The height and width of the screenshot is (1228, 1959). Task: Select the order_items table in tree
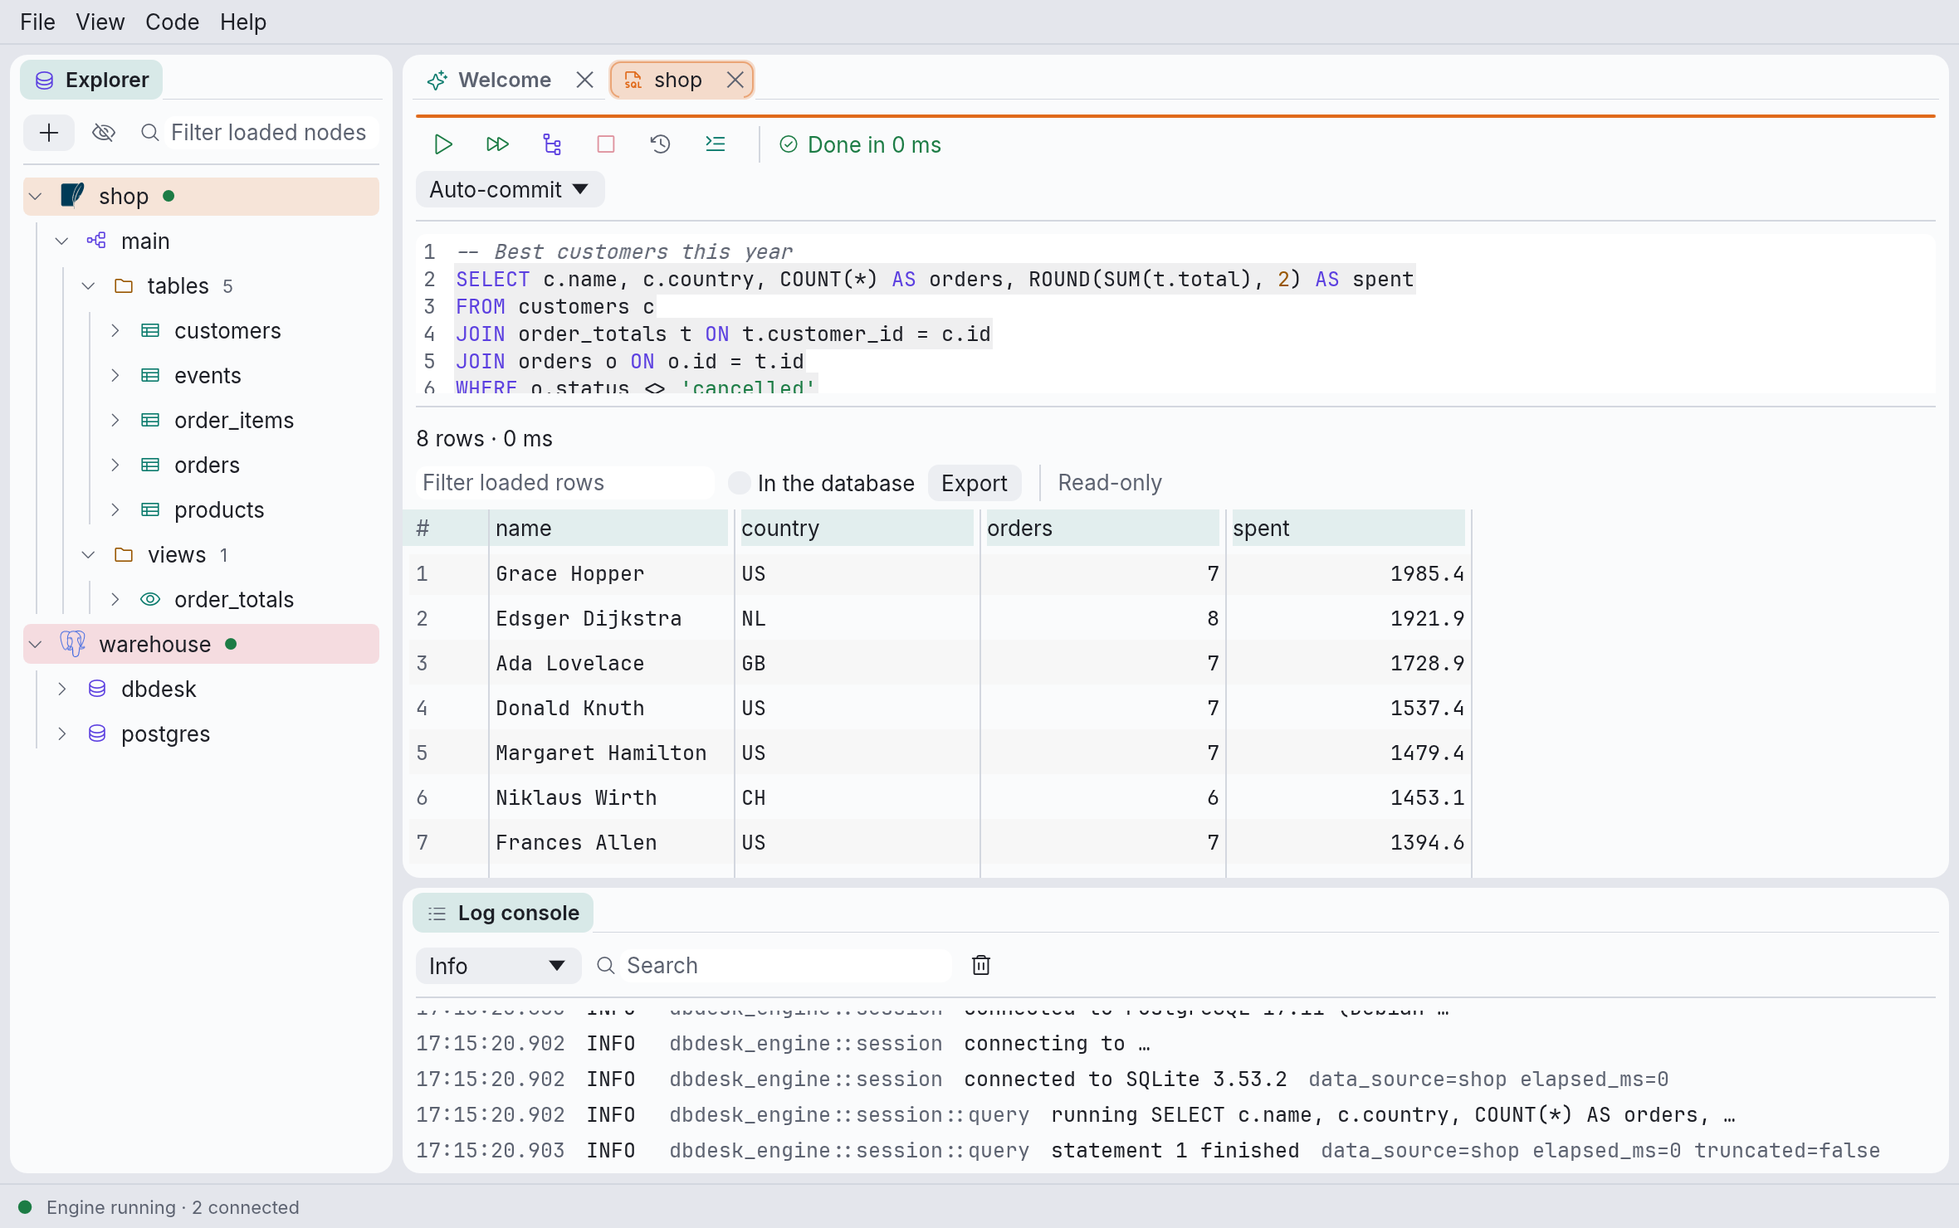[x=234, y=420]
